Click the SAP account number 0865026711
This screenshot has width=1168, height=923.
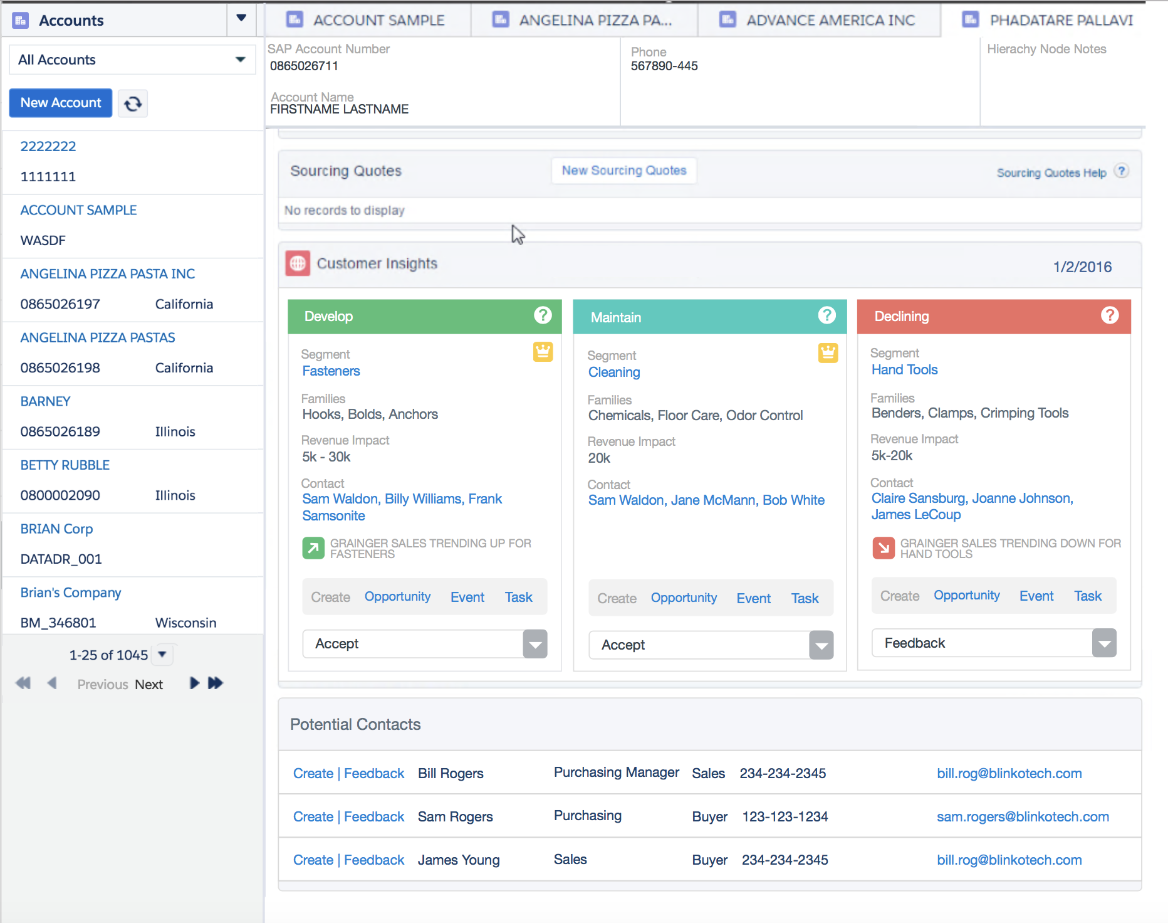tap(304, 66)
